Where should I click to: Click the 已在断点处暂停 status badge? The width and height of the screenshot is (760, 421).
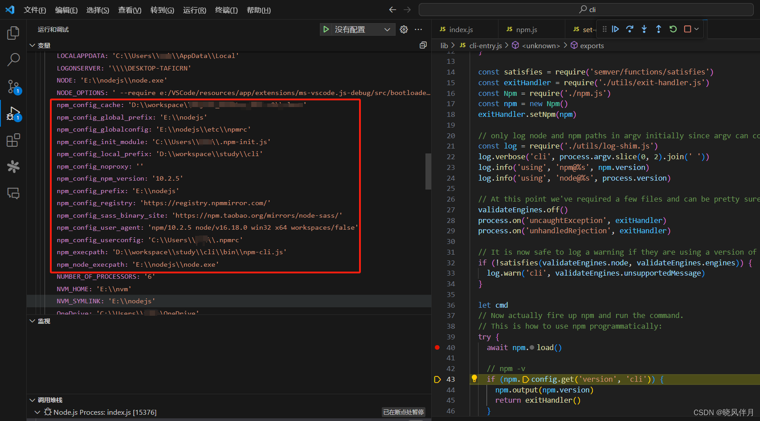coord(404,412)
